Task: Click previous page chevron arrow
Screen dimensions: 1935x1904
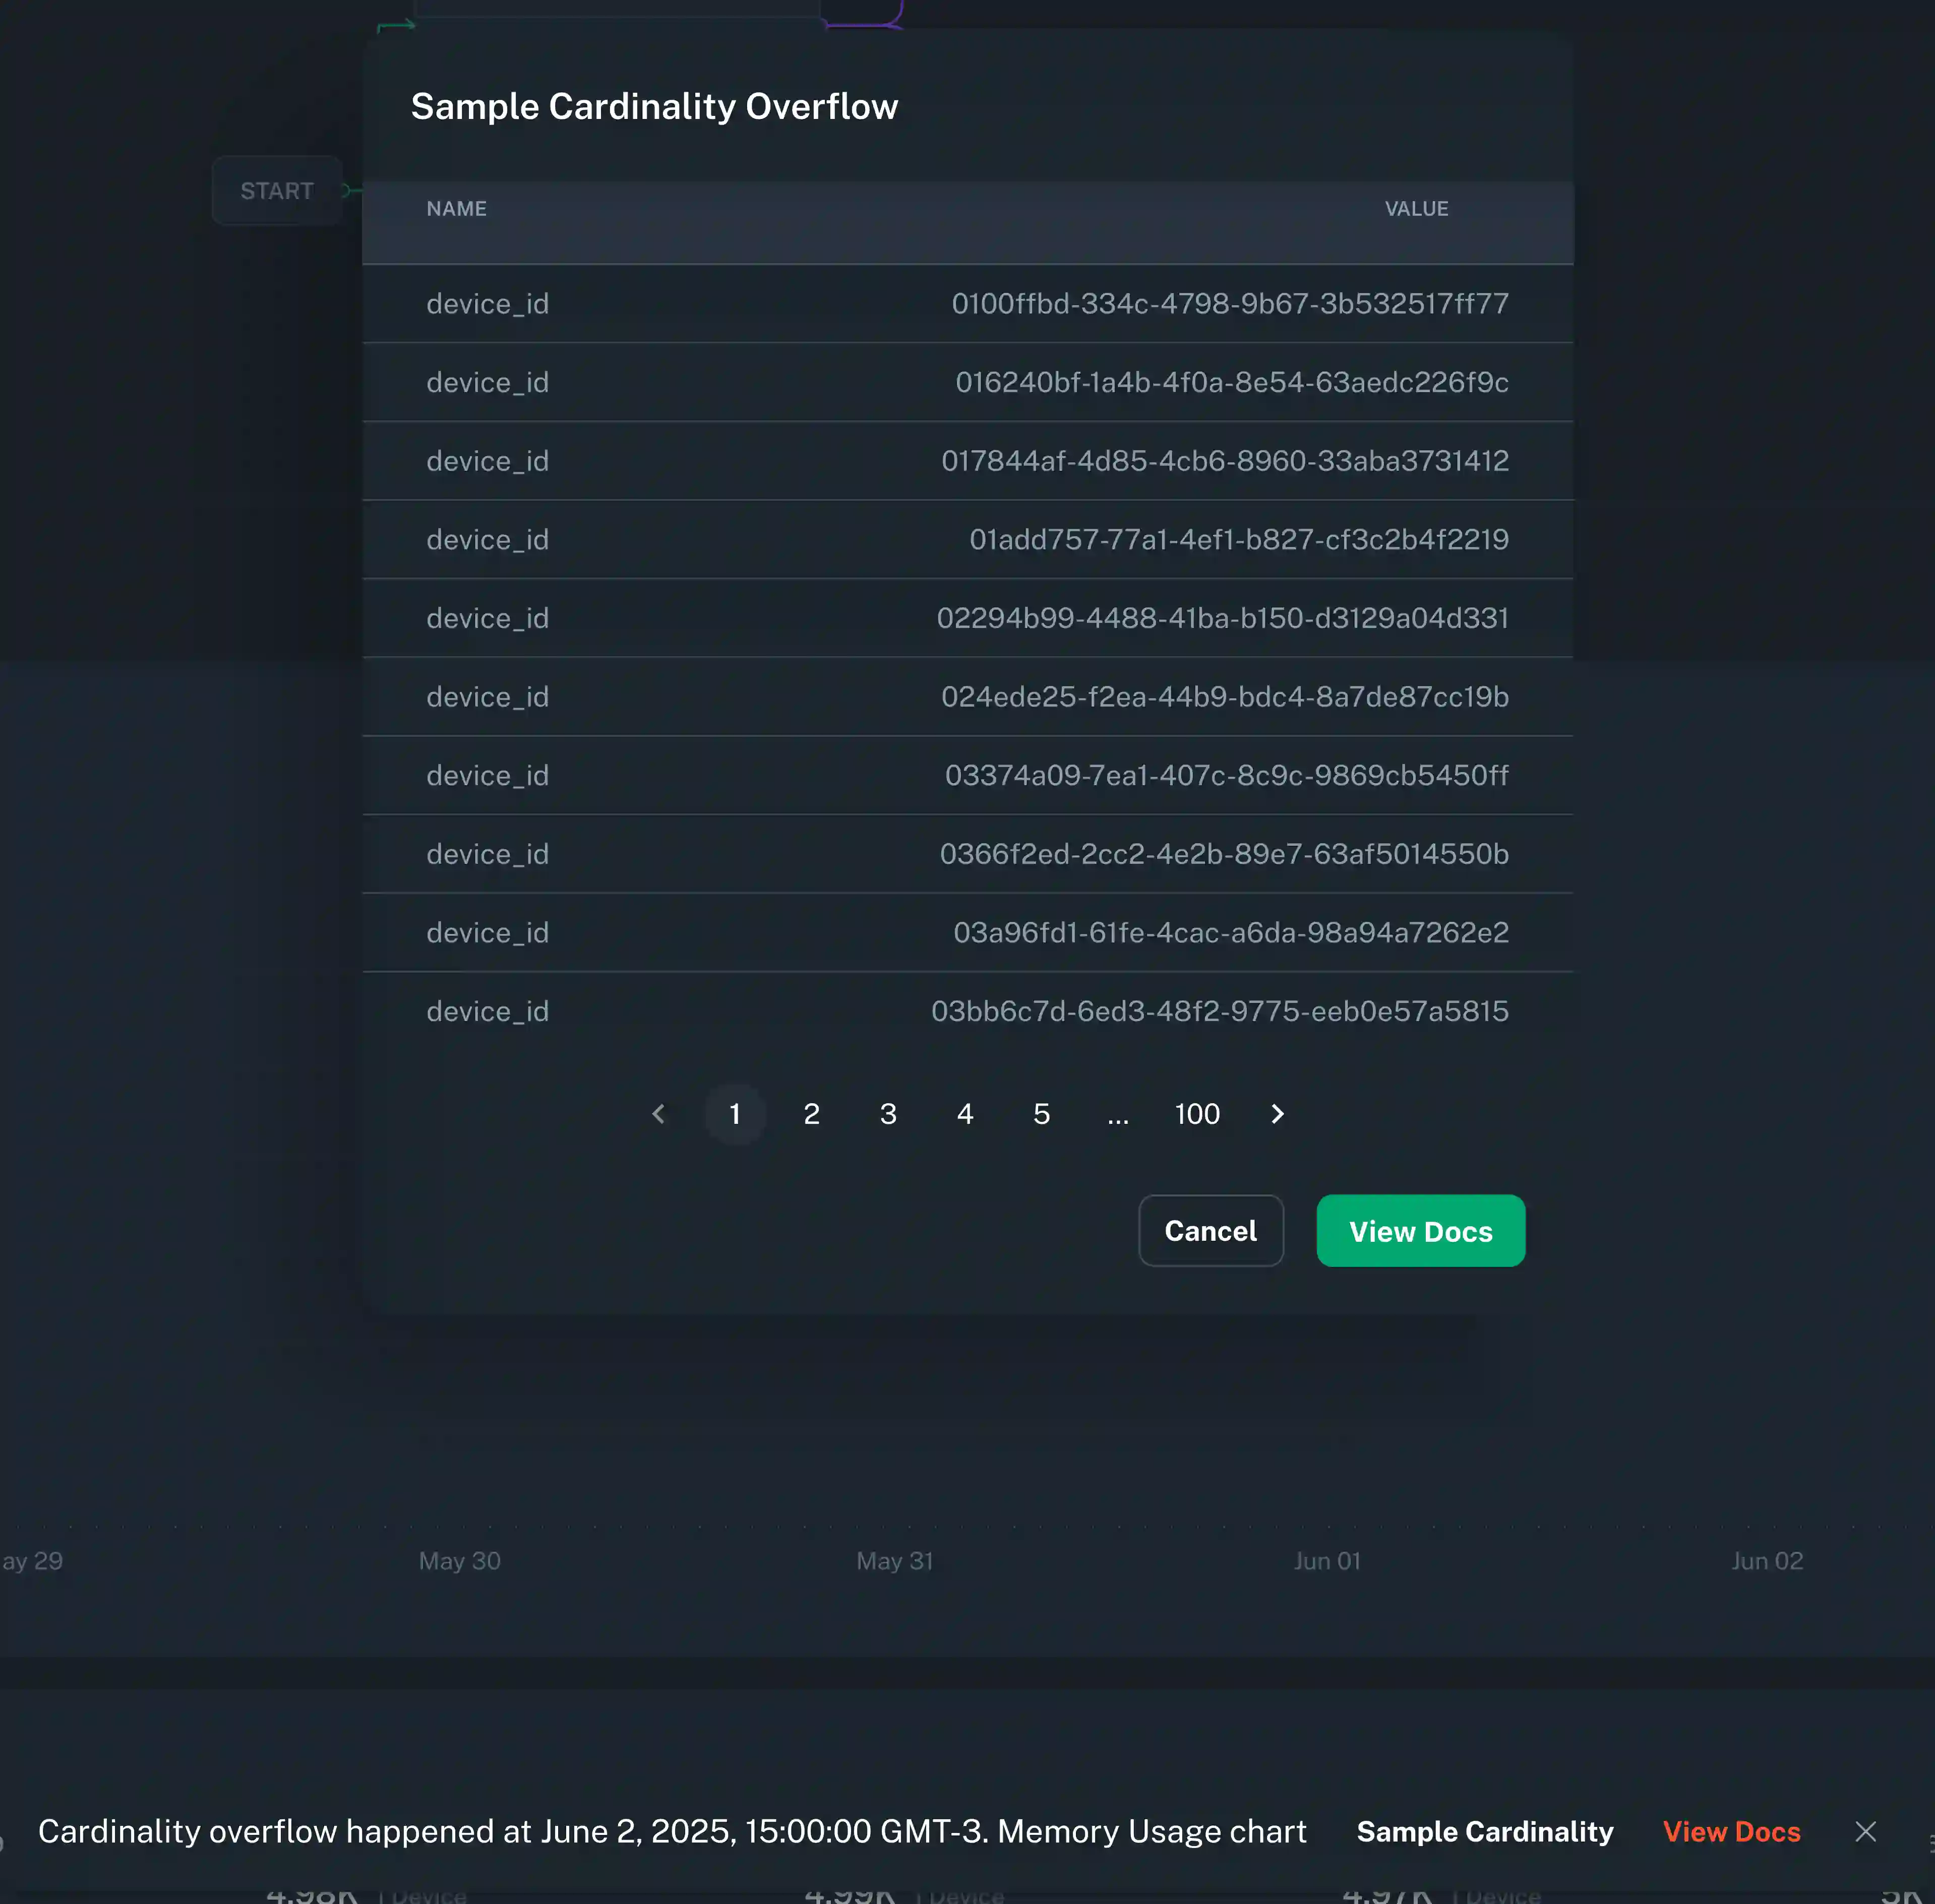Action: coord(658,1114)
